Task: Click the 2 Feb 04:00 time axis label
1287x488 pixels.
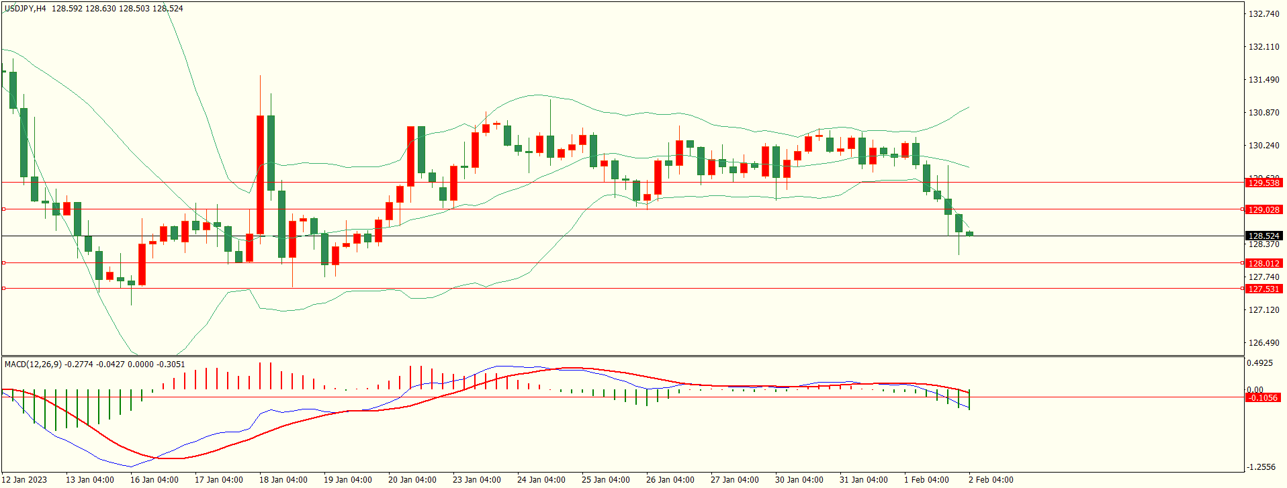Action: (990, 479)
